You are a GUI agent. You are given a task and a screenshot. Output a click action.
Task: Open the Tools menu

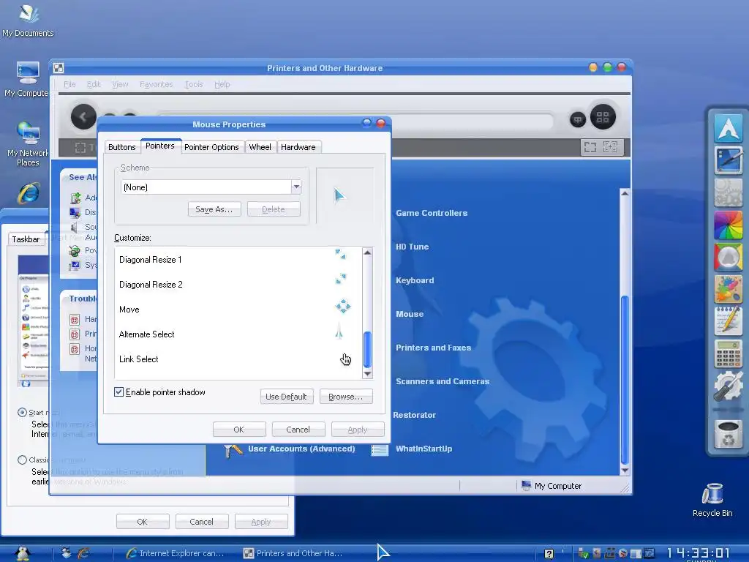tap(194, 84)
